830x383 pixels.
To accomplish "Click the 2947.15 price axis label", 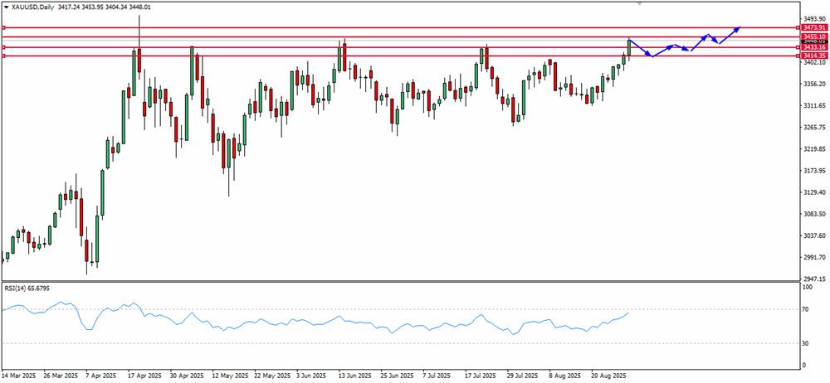I will 815,279.
